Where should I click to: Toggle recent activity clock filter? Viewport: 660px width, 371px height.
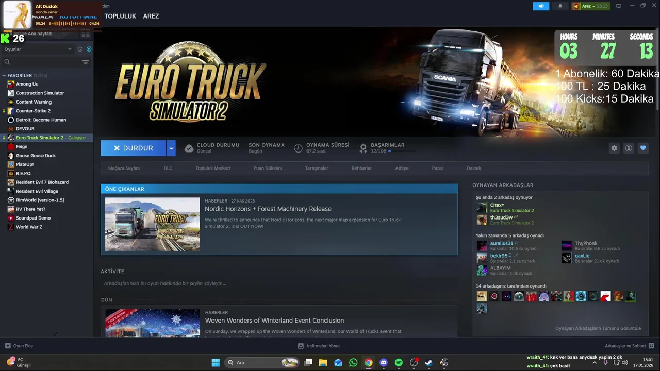(80, 49)
